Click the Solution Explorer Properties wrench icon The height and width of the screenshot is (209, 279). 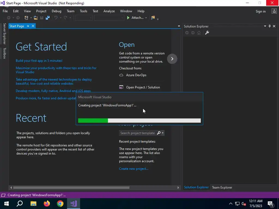[x=207, y=33]
